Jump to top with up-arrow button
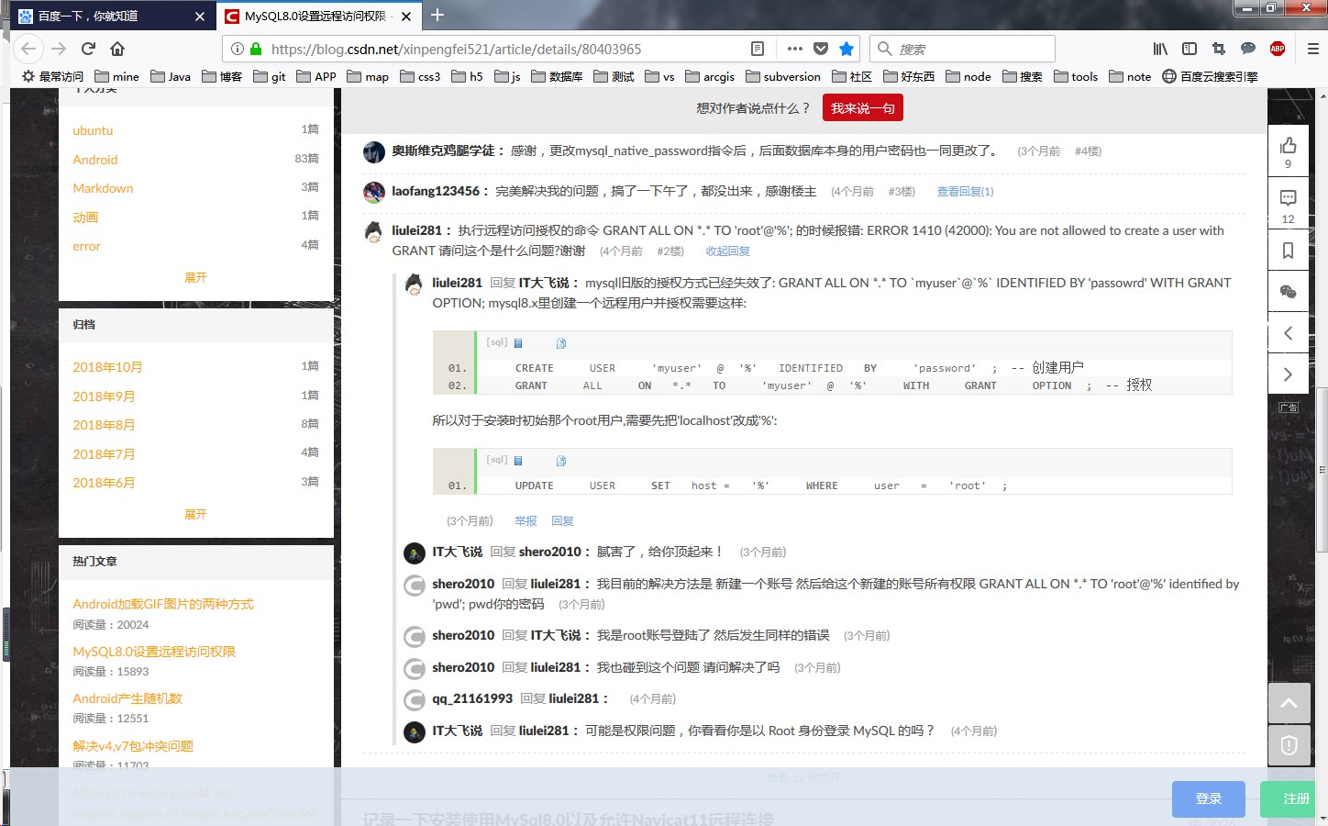The image size is (1328, 826). pyautogui.click(x=1289, y=703)
